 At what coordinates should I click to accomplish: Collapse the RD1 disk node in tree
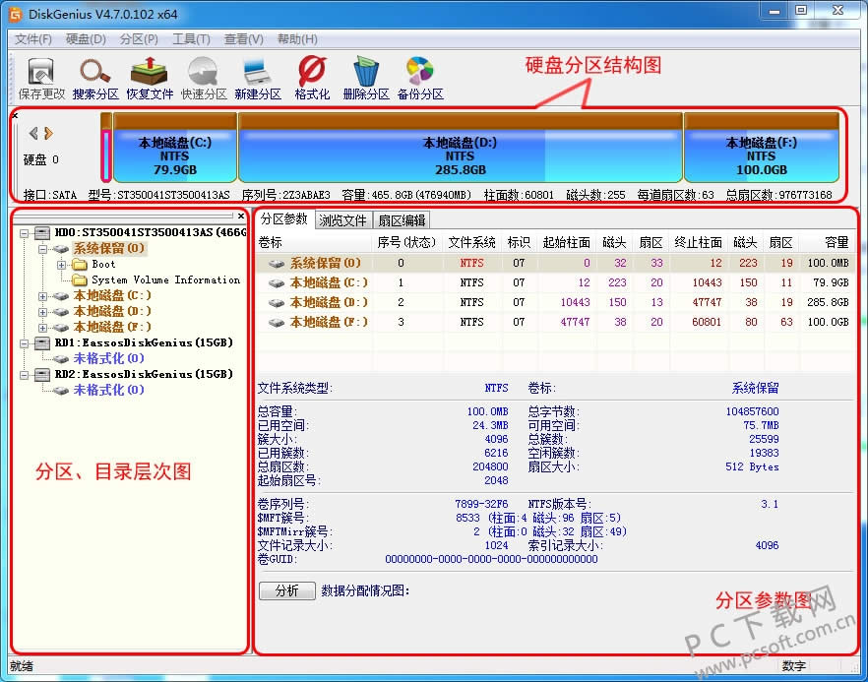pyautogui.click(x=25, y=343)
